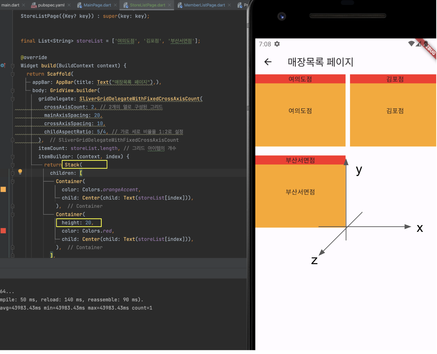Click the override gutter icon beside build
The image size is (437, 354).
tap(3, 65)
